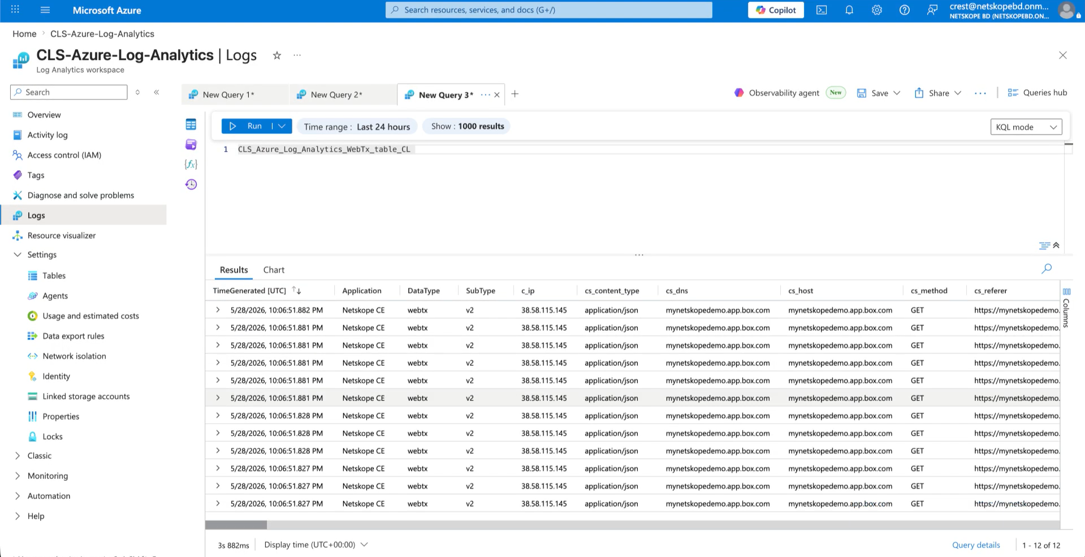The width and height of the screenshot is (1085, 557).
Task: Open Queries hub
Action: [x=1038, y=93]
